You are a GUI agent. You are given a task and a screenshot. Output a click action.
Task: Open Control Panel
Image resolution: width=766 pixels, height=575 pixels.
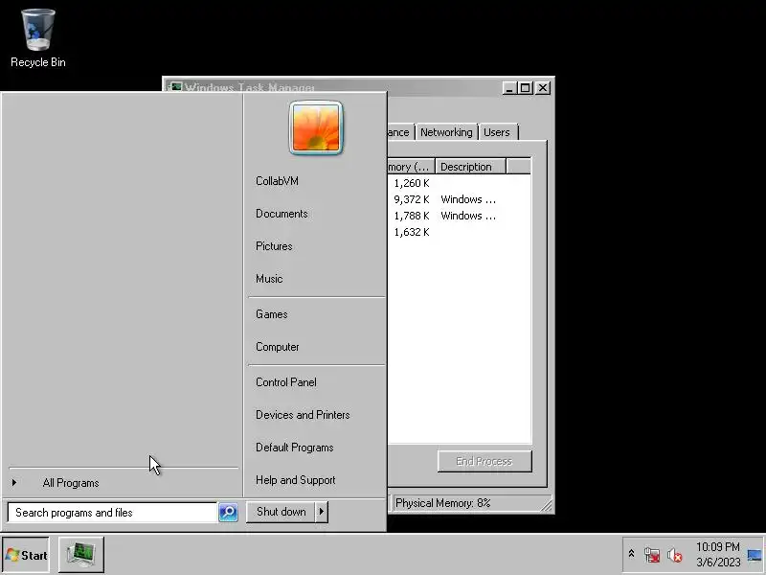[x=286, y=382]
